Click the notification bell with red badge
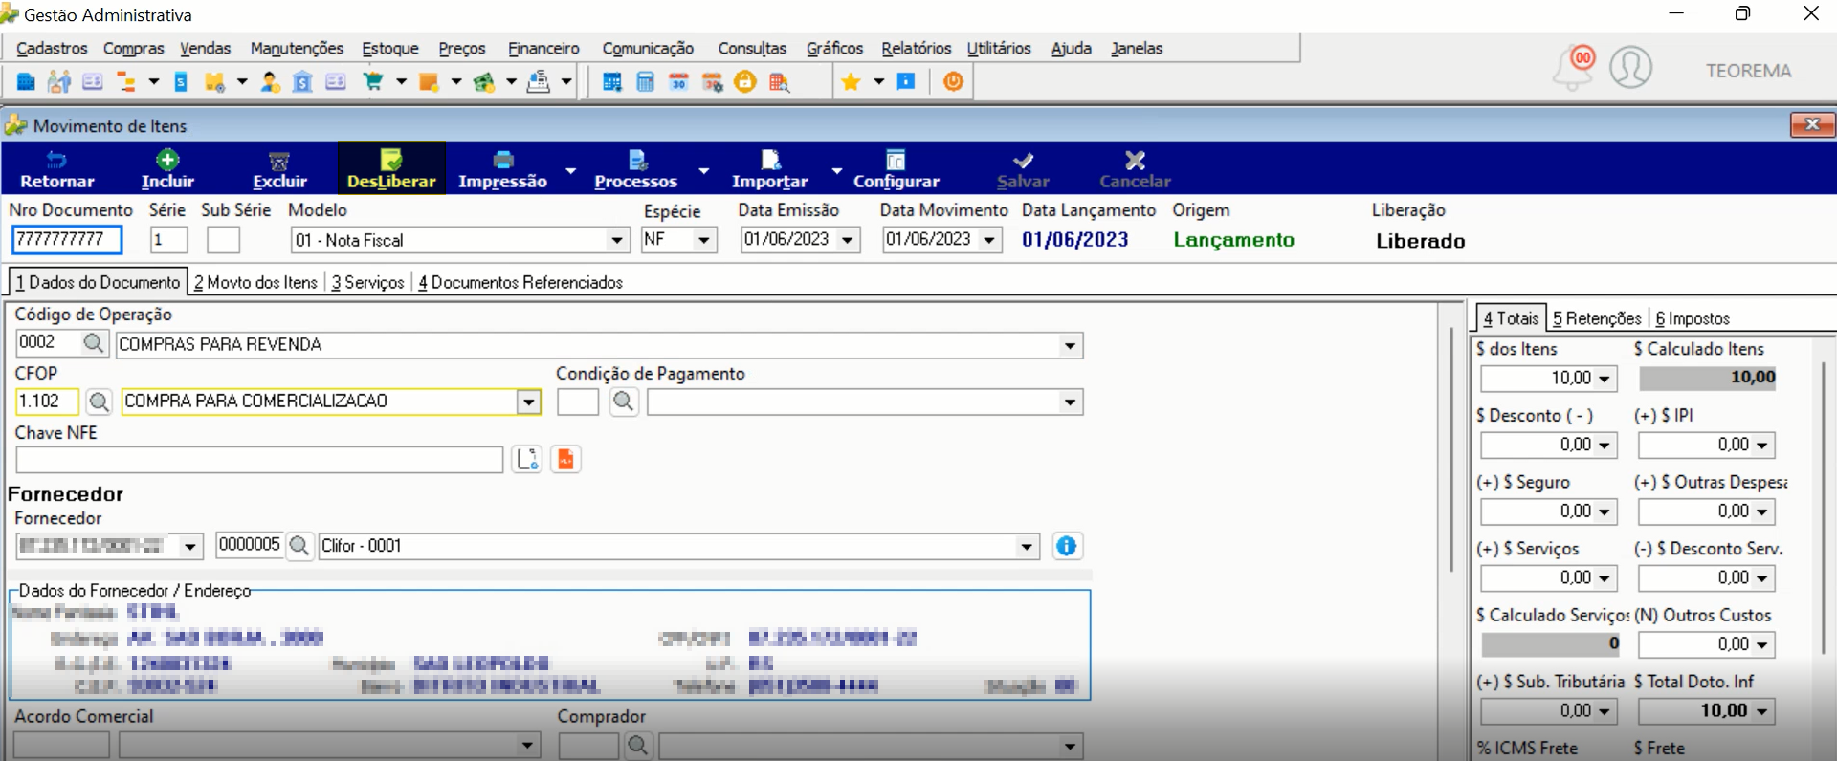 [x=1573, y=68]
